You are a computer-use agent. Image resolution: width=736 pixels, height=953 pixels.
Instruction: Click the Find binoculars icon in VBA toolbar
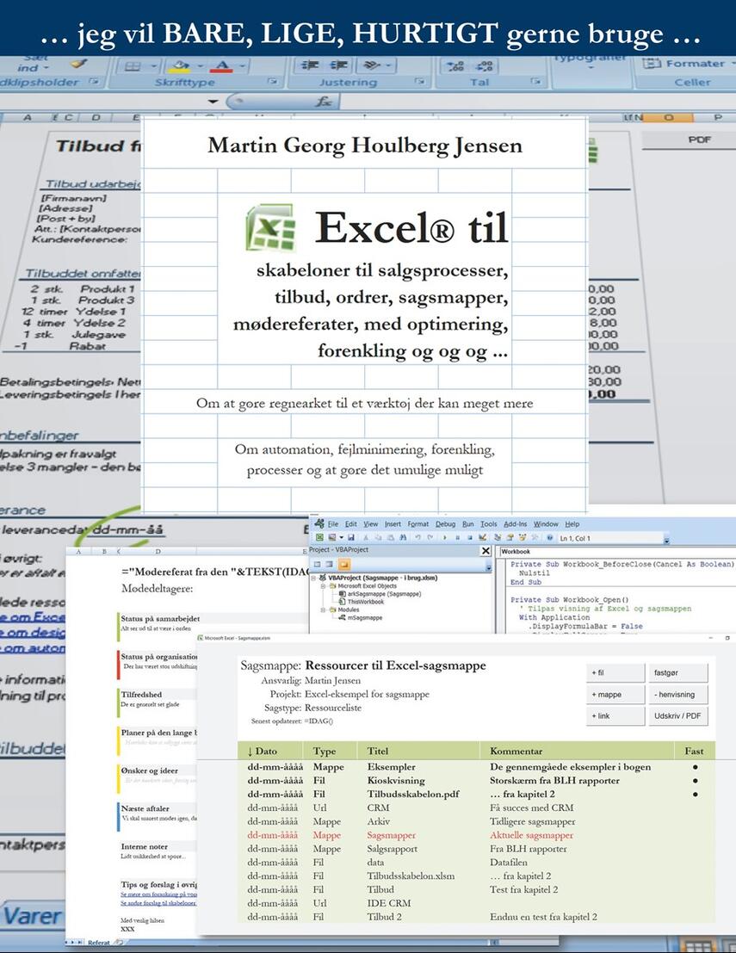(x=404, y=537)
